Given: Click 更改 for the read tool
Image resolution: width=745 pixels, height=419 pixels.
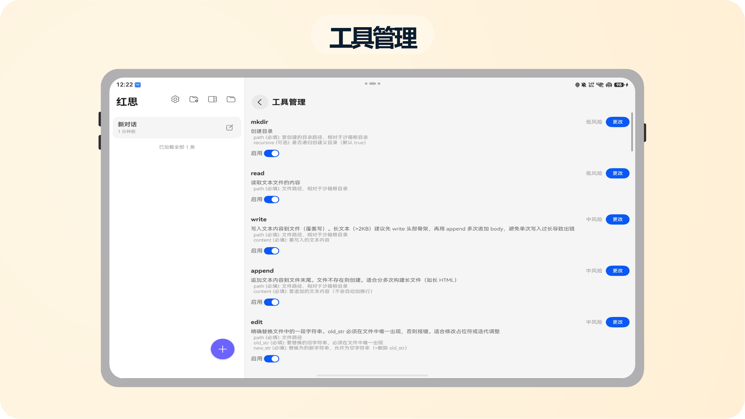Looking at the screenshot, I should 618,173.
